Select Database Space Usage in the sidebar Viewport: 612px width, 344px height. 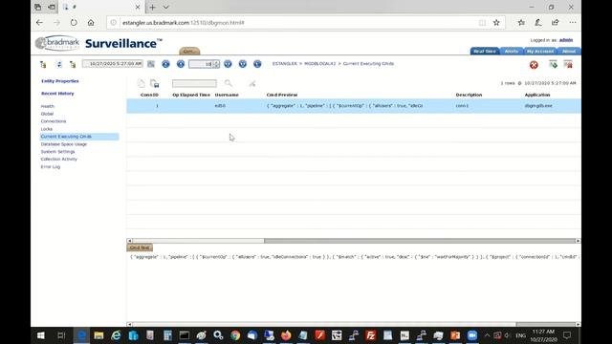pyautogui.click(x=64, y=144)
